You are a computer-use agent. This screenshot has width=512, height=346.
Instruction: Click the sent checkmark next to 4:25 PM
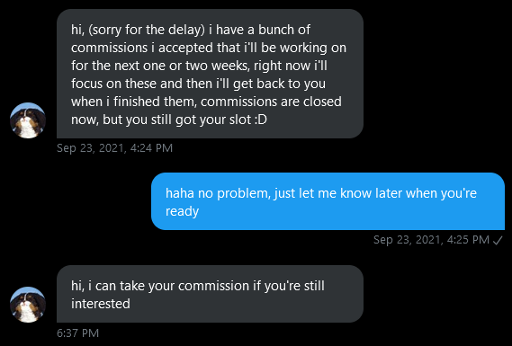click(x=498, y=241)
